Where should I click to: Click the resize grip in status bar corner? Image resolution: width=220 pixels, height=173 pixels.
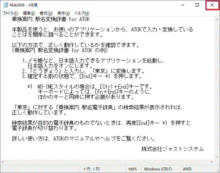[x=217, y=170]
